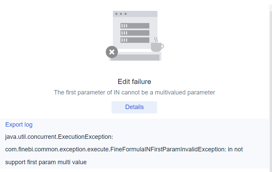
Task: Click the light gray illustration title bar
Action: coord(142,14)
